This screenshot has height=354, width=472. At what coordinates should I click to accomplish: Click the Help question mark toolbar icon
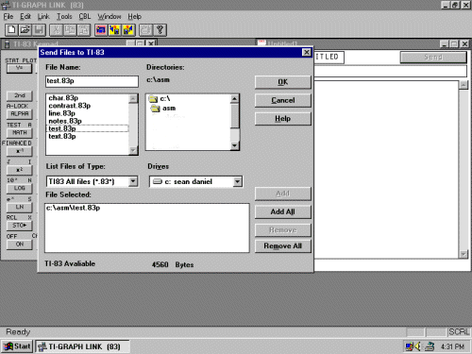click(x=160, y=30)
